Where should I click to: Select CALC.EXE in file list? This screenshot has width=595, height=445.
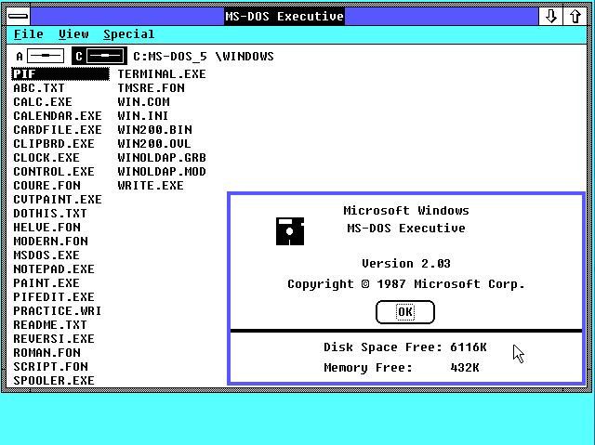pyautogui.click(x=43, y=102)
